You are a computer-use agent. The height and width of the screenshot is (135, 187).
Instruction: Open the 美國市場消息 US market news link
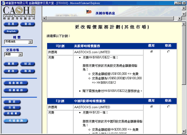coord(105,13)
